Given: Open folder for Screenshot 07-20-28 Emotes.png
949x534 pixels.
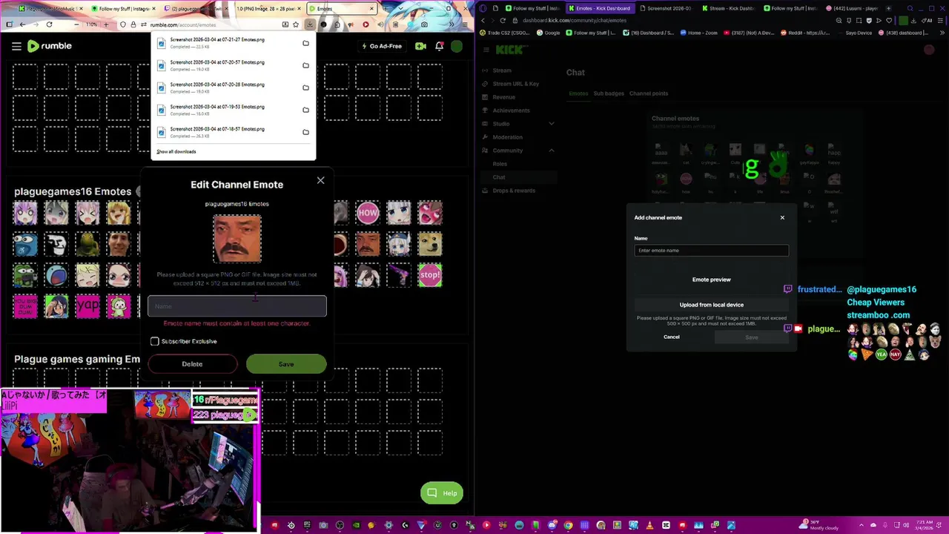Looking at the screenshot, I should pos(305,88).
